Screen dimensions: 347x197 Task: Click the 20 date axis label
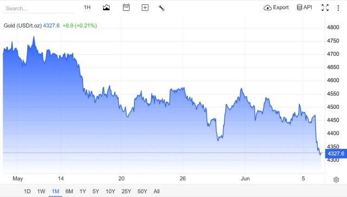pos(121,179)
